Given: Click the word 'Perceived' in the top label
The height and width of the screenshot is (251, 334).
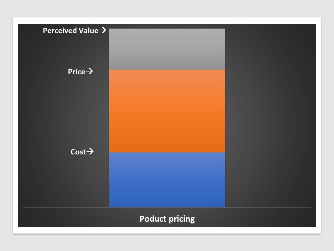Looking at the screenshot, I should (x=59, y=31).
